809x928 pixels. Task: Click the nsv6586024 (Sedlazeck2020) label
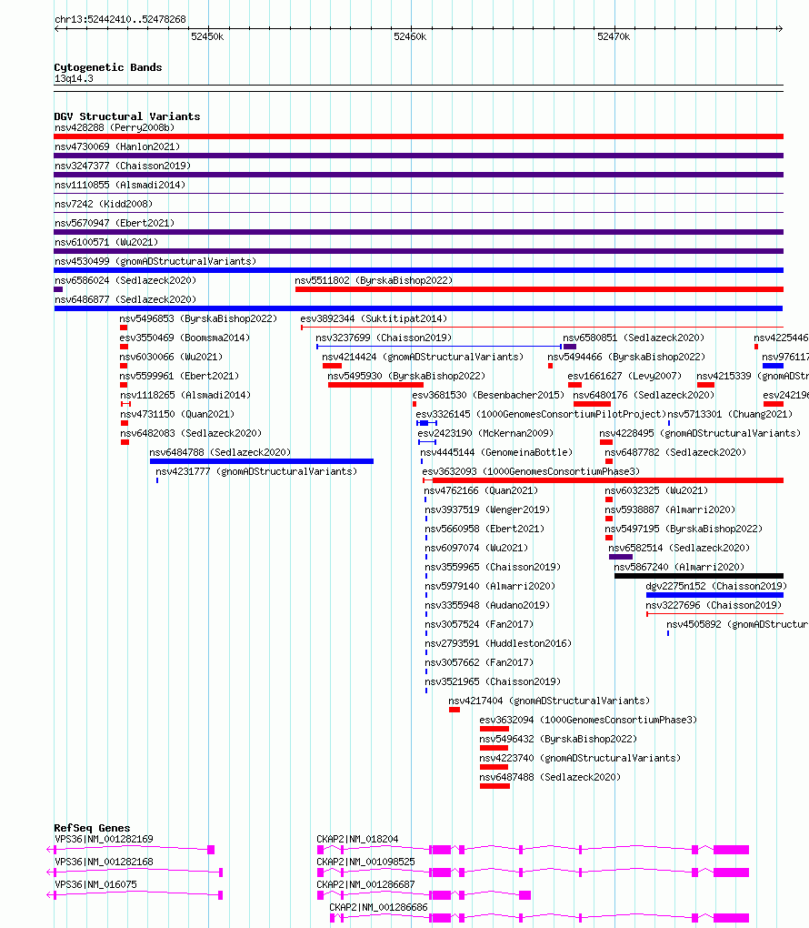[125, 280]
